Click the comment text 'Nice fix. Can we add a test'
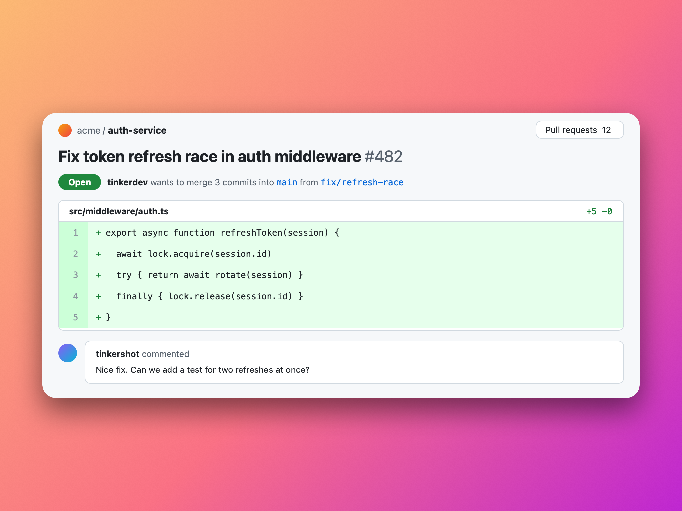This screenshot has height=511, width=682. [x=202, y=370]
